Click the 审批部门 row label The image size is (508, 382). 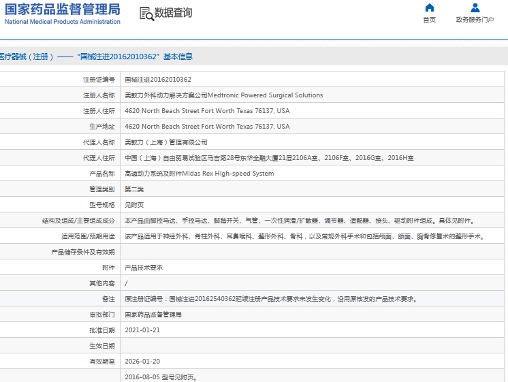(x=102, y=315)
